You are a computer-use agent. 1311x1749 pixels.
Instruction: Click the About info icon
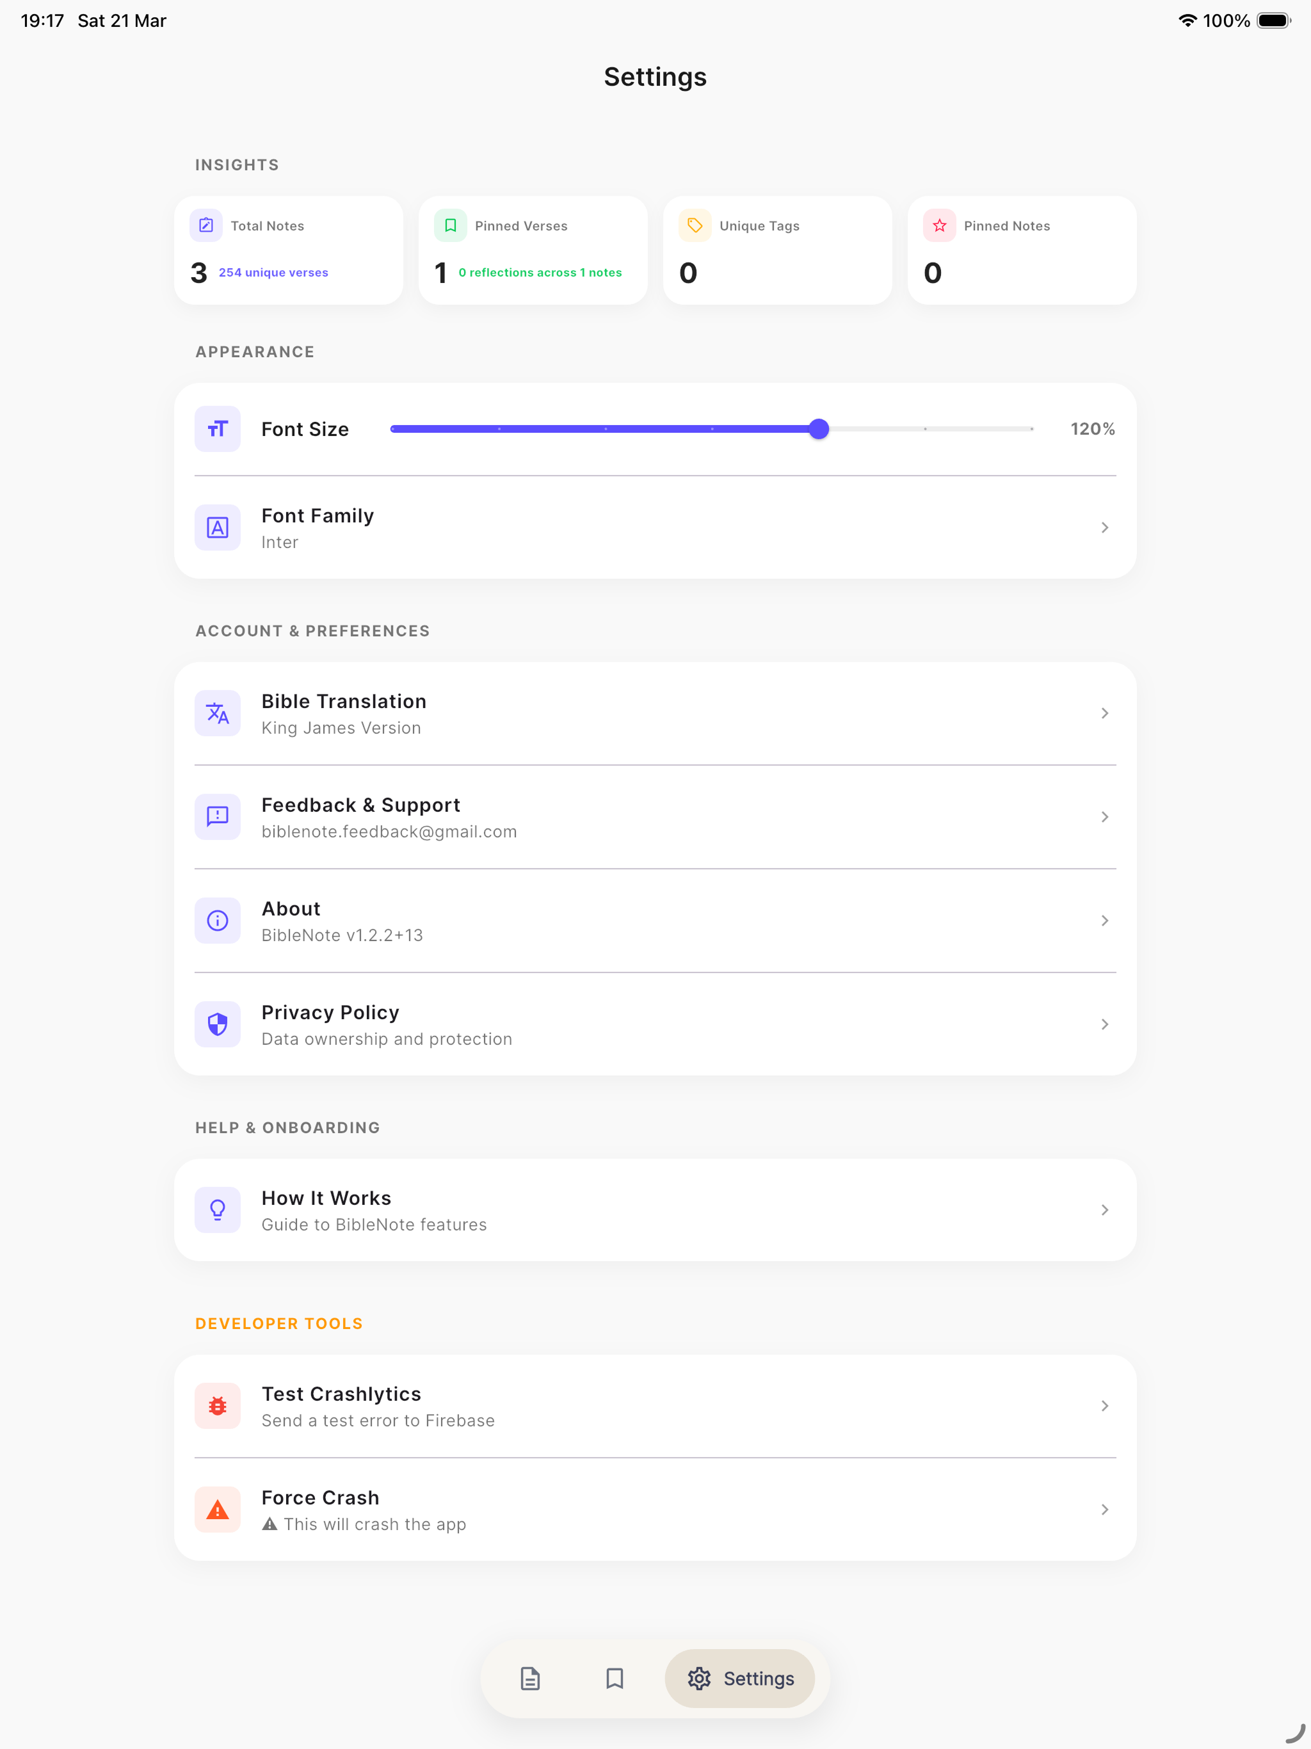tap(218, 921)
